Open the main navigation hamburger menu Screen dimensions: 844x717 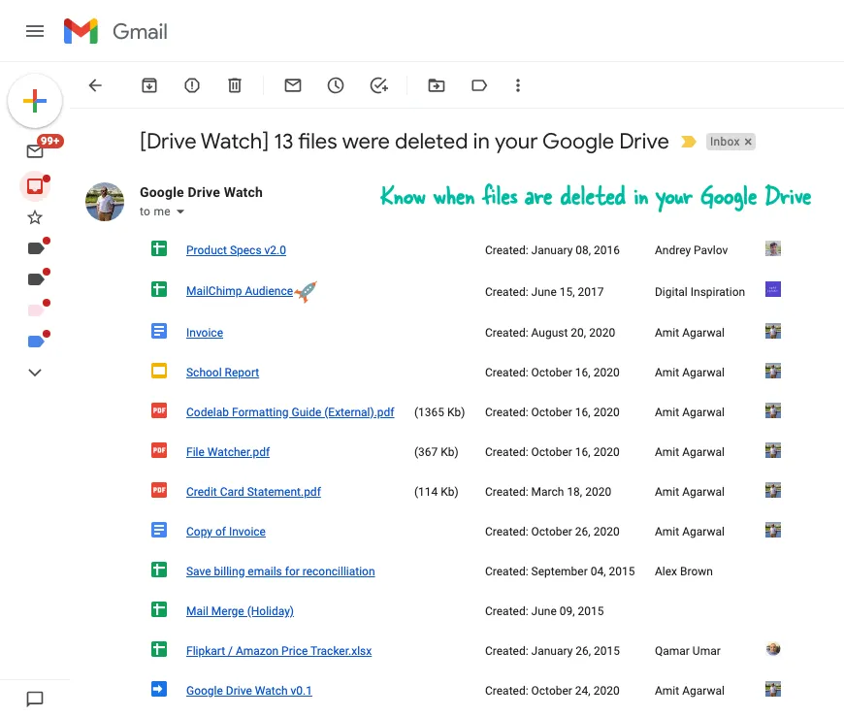coord(35,31)
